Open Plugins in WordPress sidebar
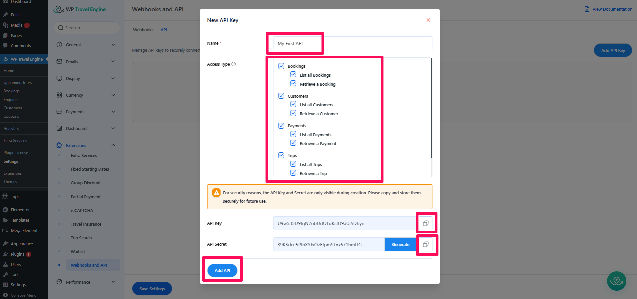Screen dimensions: 637x299 [x=17, y=254]
